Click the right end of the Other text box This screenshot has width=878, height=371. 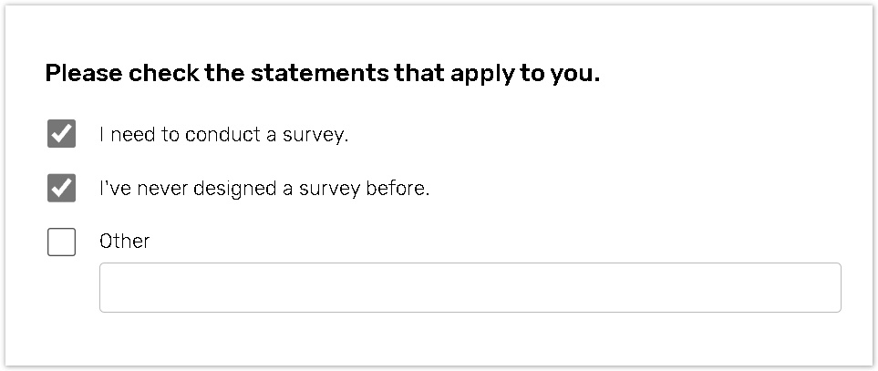tap(821, 288)
